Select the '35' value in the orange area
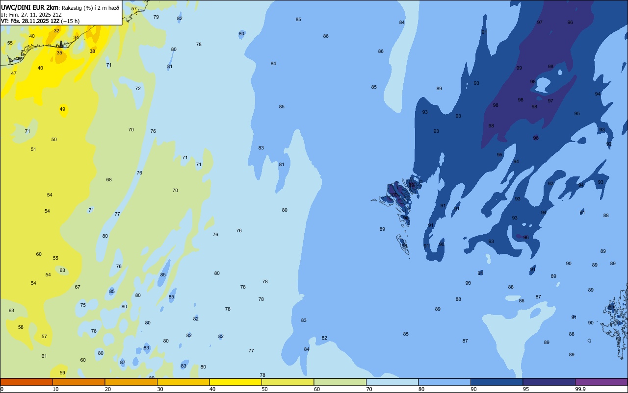628x393 pixels. coord(59,52)
